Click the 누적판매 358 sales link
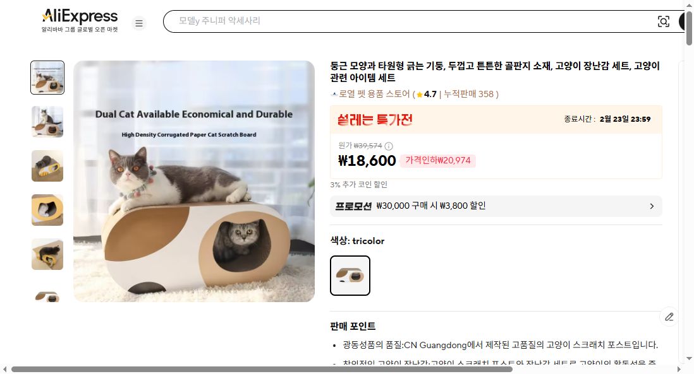The image size is (694, 374). [469, 93]
